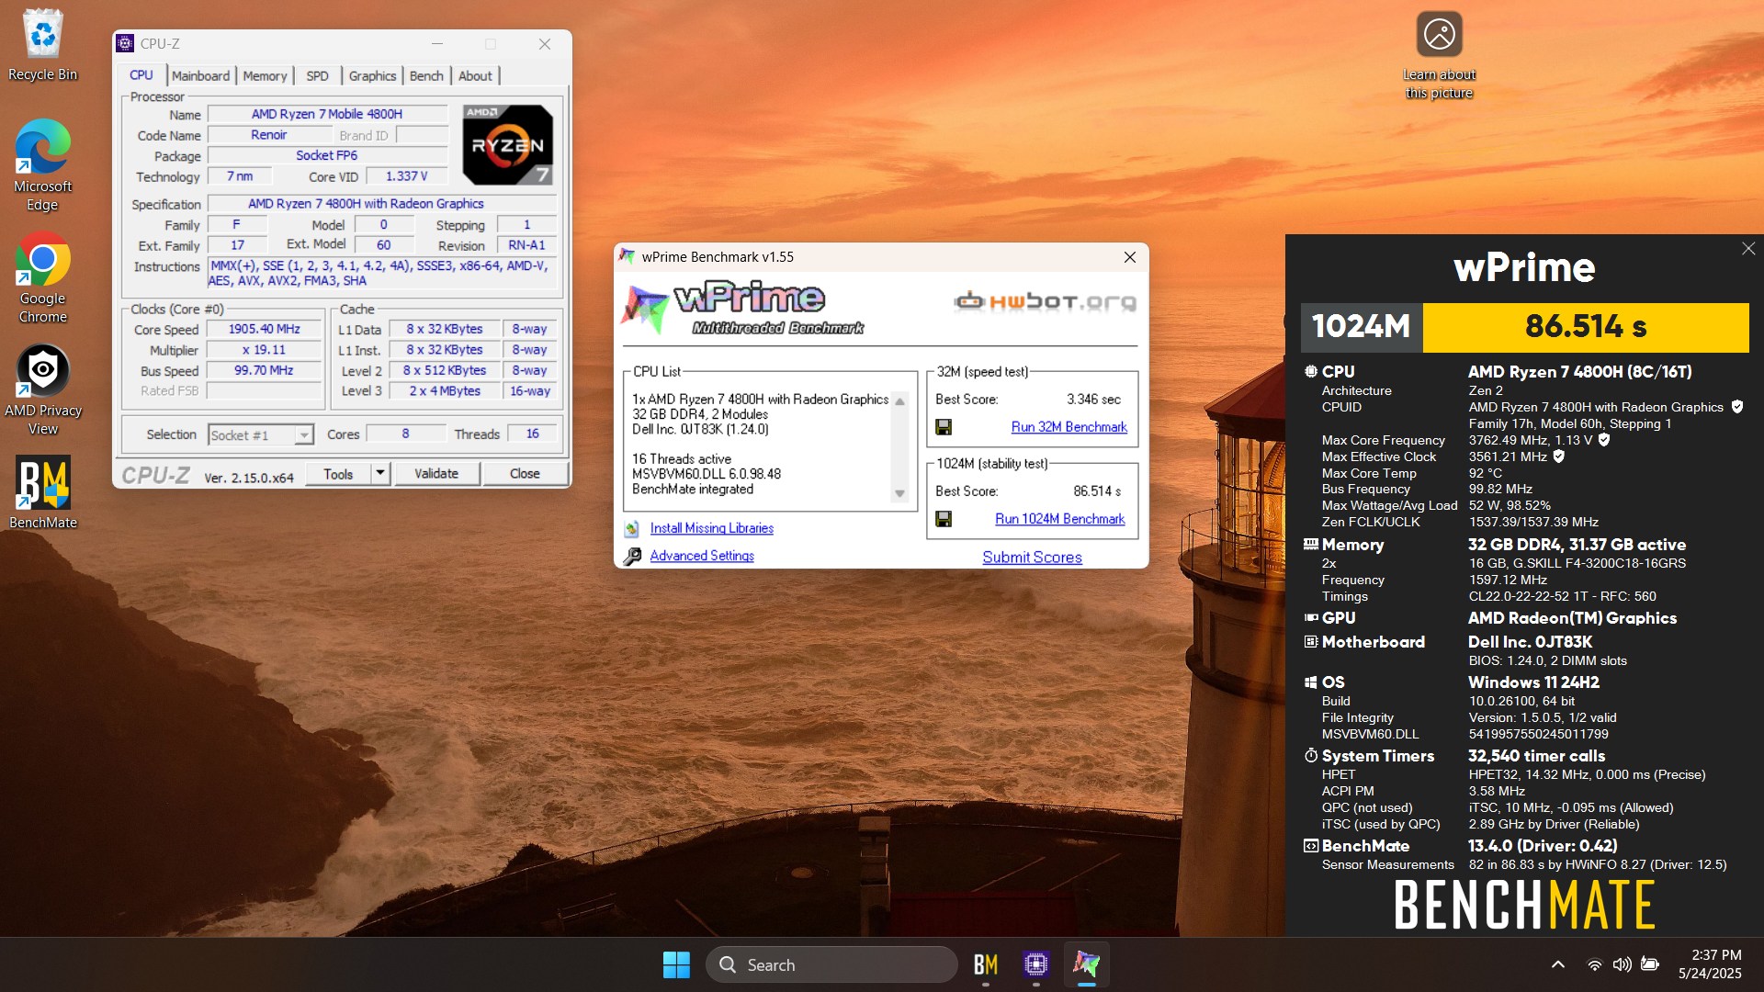Close the BenchMate wPrime result panel
This screenshot has height=992, width=1764.
click(1748, 249)
